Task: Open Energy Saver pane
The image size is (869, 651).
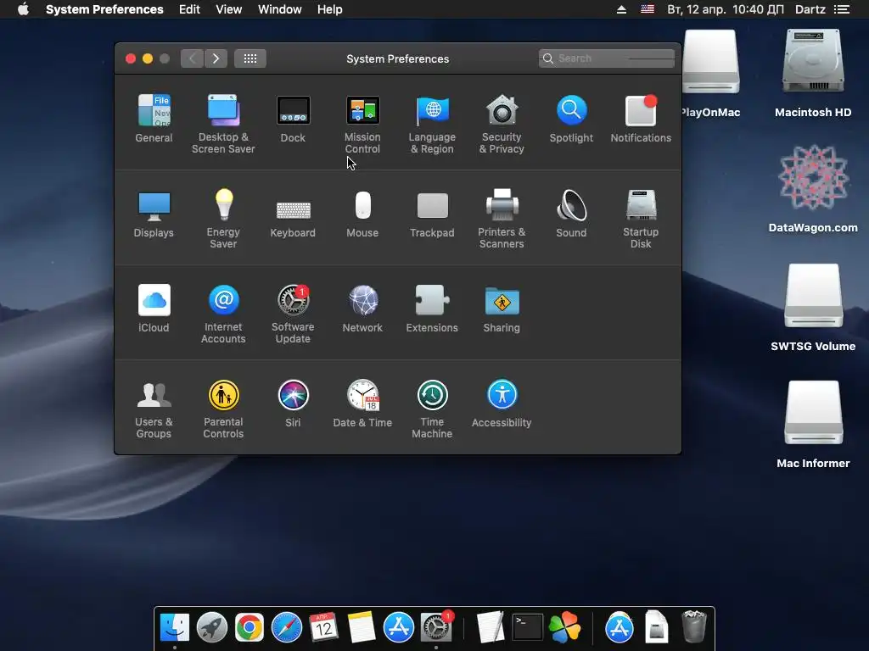Action: coord(223,219)
